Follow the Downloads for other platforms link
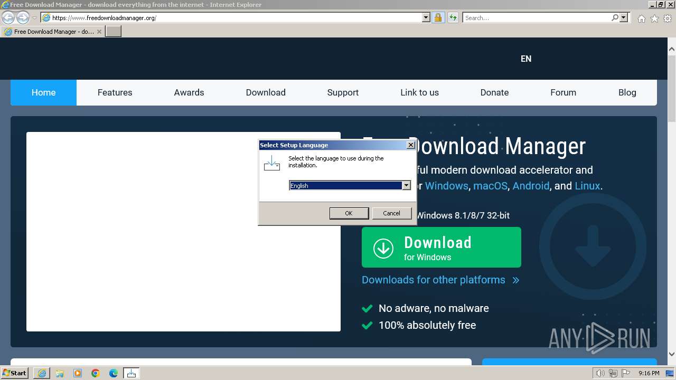Screen dimensions: 676x380 tap(440, 280)
